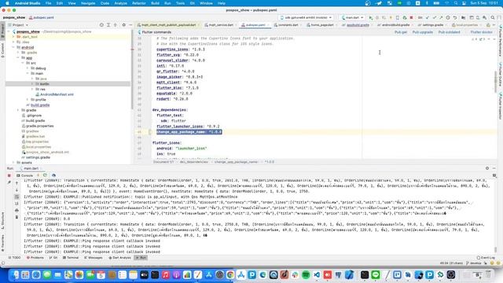Click Pub upgrade link
This screenshot has width=503, height=283.
(x=423, y=32)
